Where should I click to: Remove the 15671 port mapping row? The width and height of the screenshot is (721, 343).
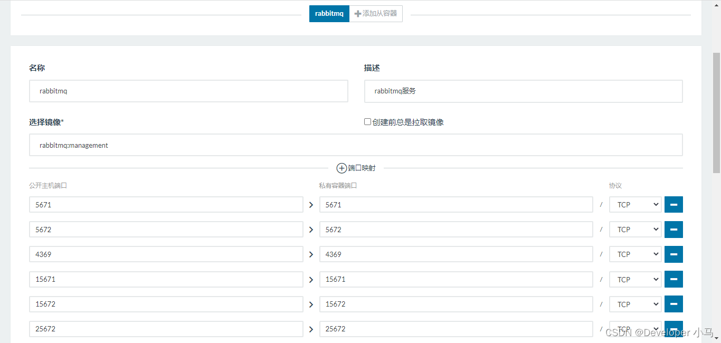pyautogui.click(x=673, y=279)
